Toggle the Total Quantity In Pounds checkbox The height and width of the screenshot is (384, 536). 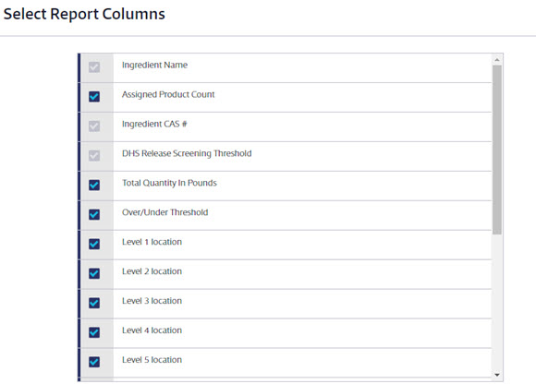pyautogui.click(x=94, y=185)
